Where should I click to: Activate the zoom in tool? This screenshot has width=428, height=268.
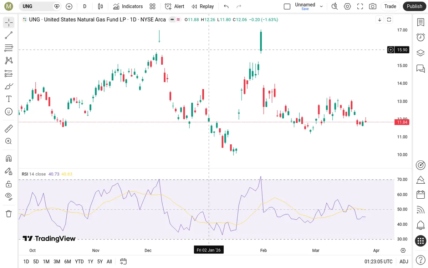(x=9, y=141)
